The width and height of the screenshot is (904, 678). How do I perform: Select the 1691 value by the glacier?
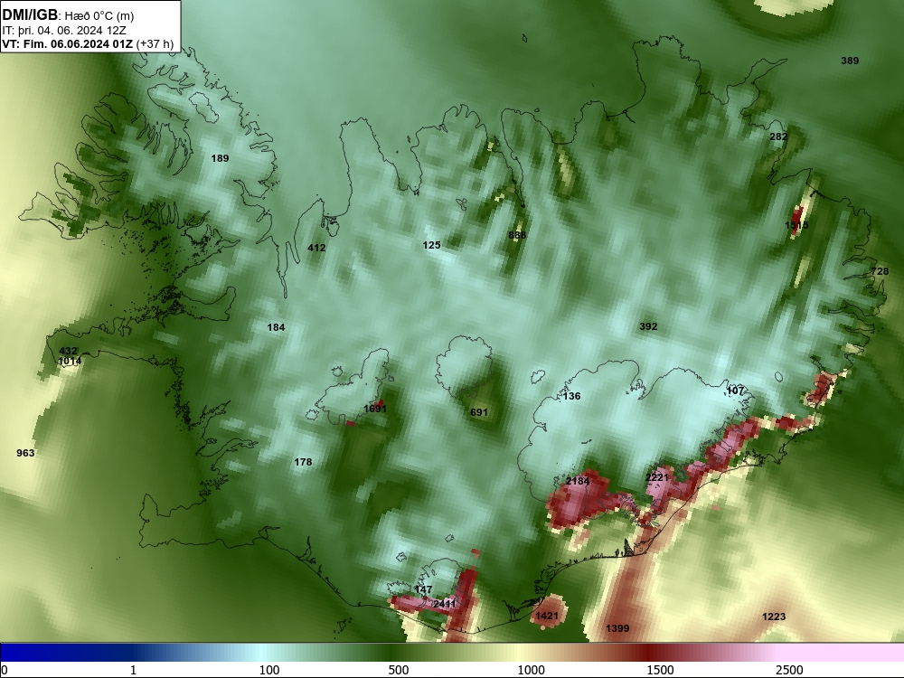coord(375,409)
